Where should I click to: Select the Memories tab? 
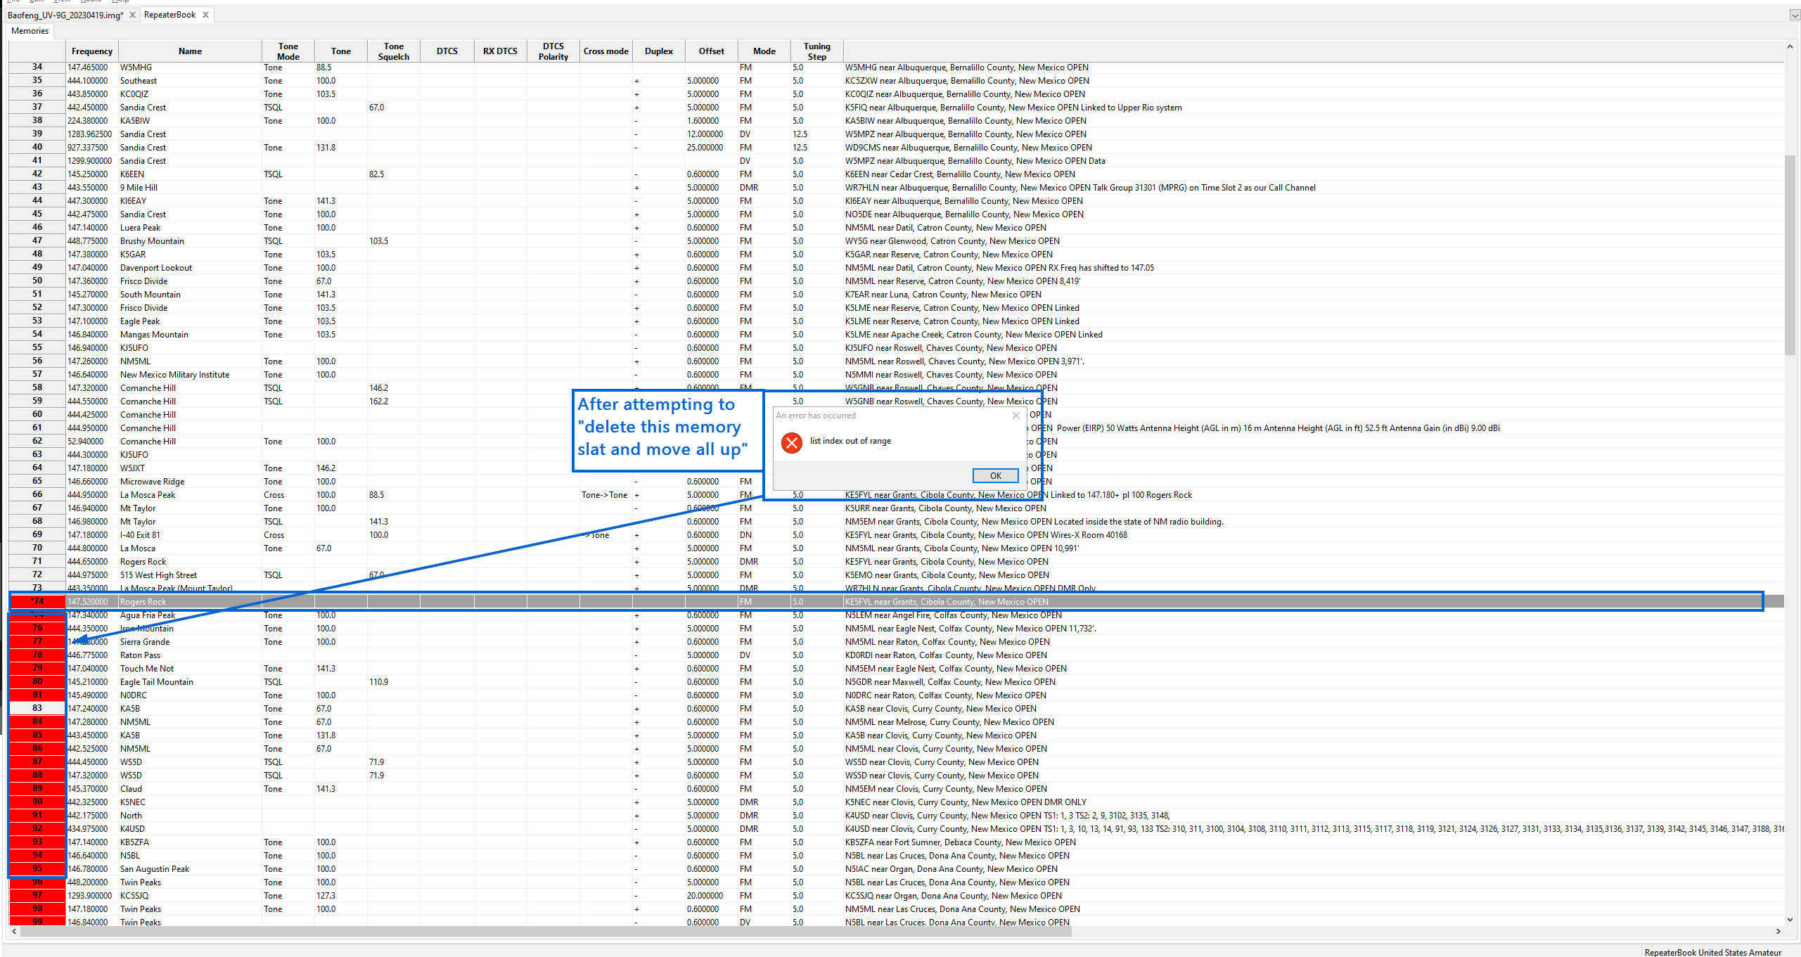(x=30, y=31)
